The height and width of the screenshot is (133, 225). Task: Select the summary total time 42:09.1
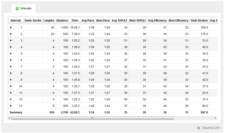pyautogui.click(x=75, y=112)
